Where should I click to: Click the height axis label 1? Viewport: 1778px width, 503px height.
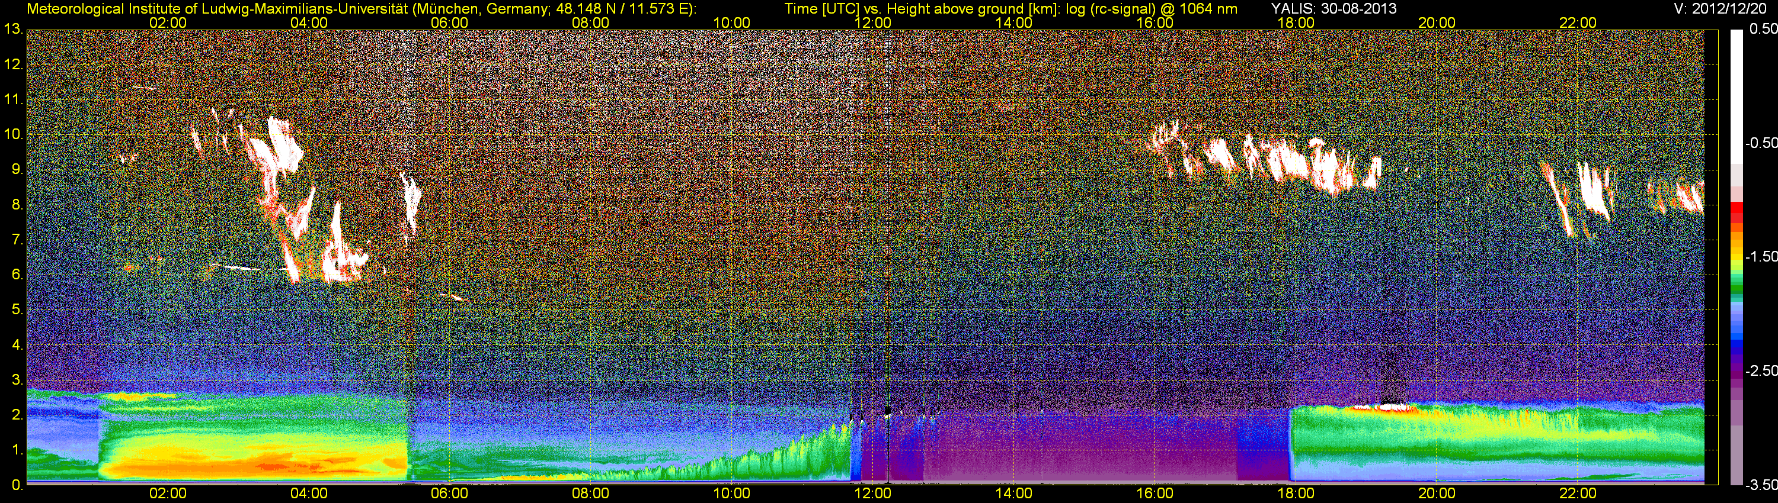point(17,451)
